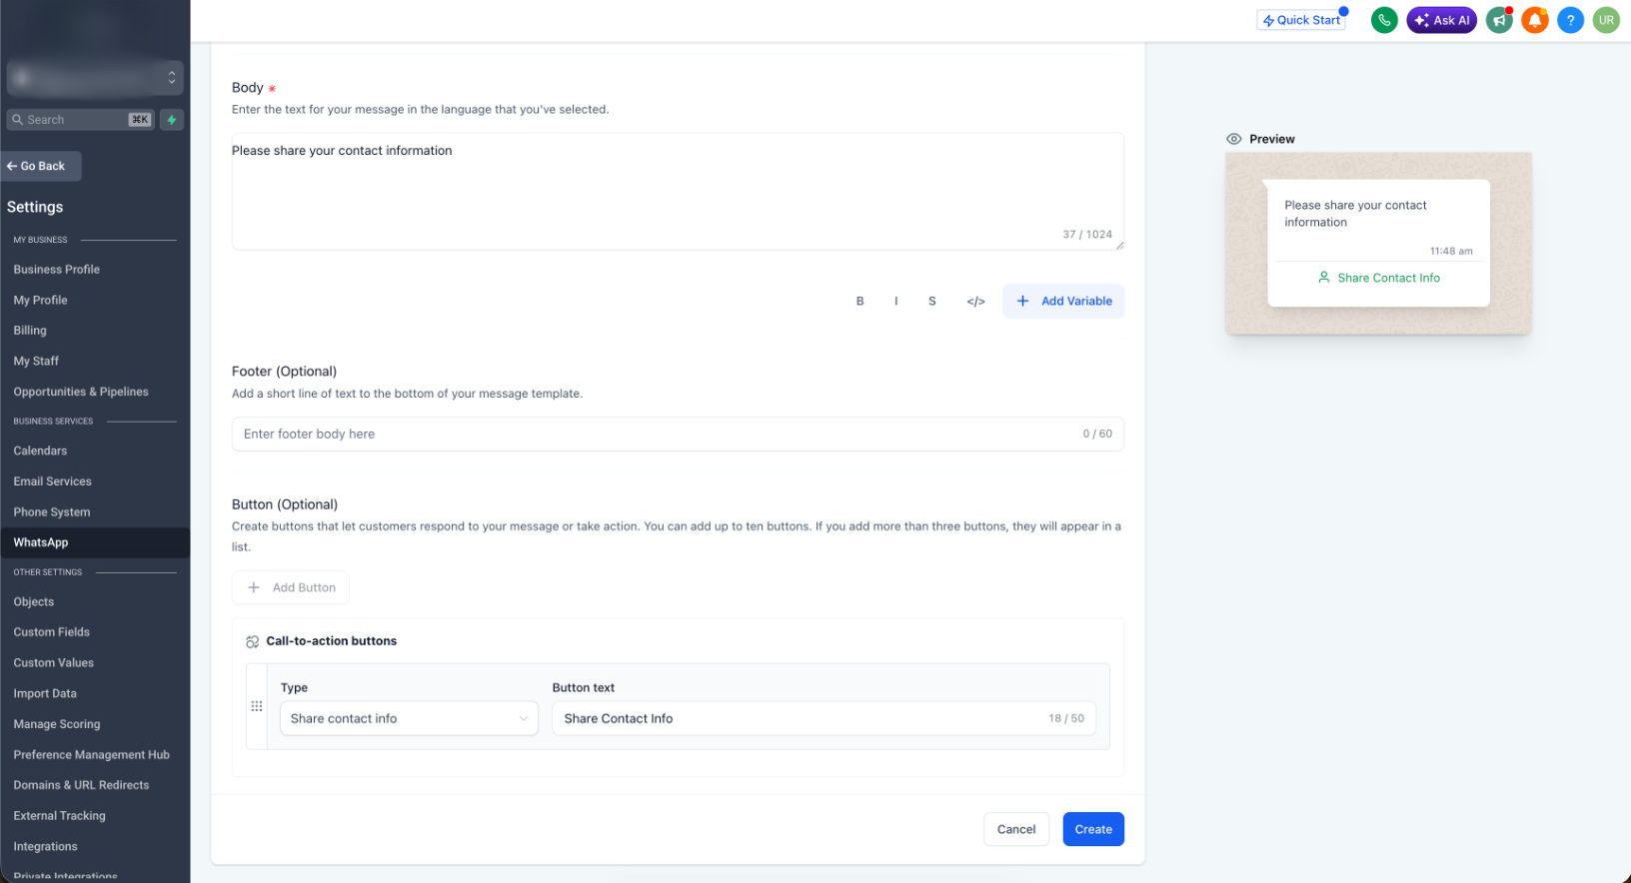Open Objects settings

click(x=34, y=601)
